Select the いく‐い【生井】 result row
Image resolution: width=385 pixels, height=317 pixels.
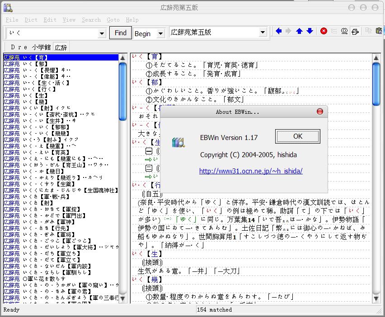click(61, 121)
